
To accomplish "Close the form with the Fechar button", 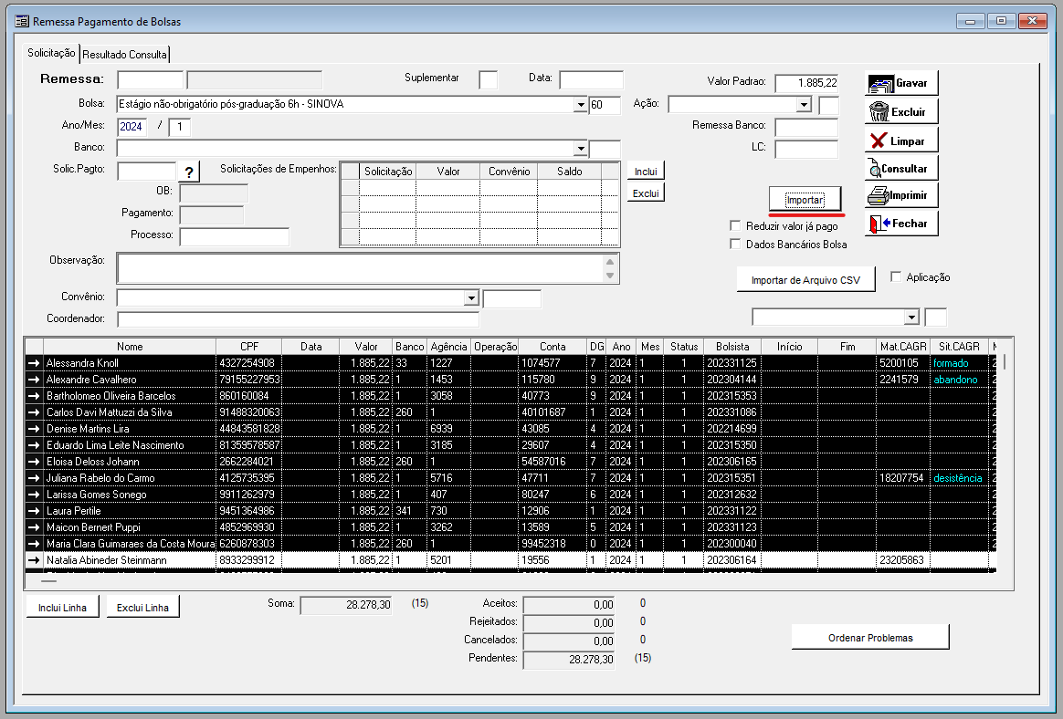I will tap(900, 224).
